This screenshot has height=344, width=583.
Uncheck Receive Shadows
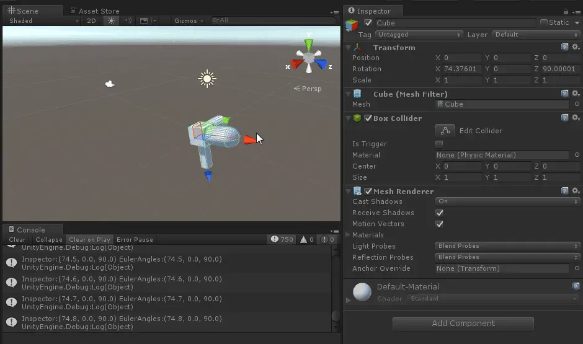pyautogui.click(x=439, y=213)
